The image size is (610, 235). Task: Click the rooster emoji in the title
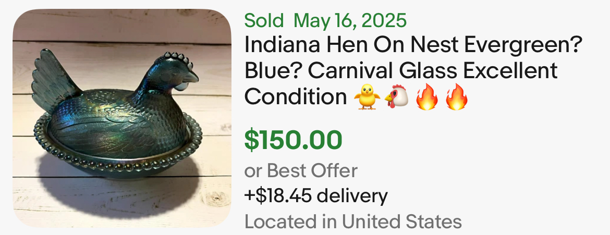point(397,97)
